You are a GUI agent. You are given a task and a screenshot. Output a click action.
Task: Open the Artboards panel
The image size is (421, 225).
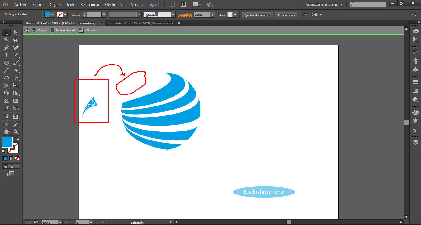pos(415,151)
